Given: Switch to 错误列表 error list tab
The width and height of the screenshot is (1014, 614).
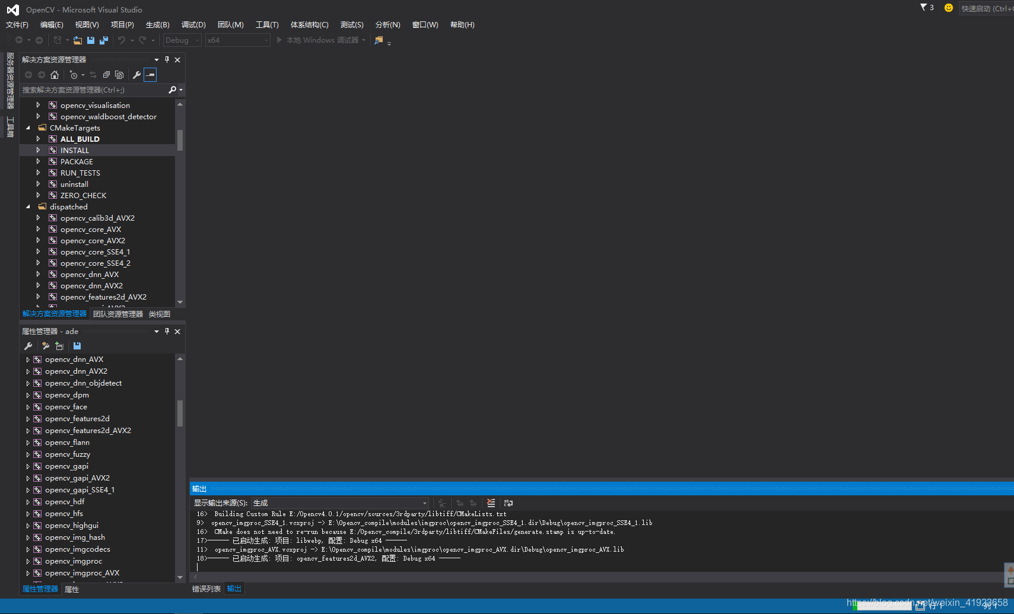Looking at the screenshot, I should [x=206, y=588].
